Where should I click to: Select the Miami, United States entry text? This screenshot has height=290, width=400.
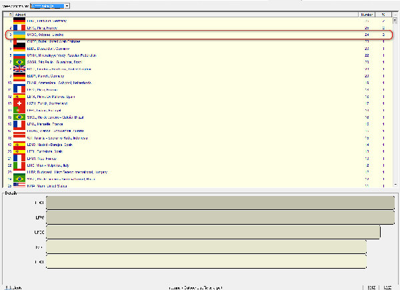click(x=47, y=186)
